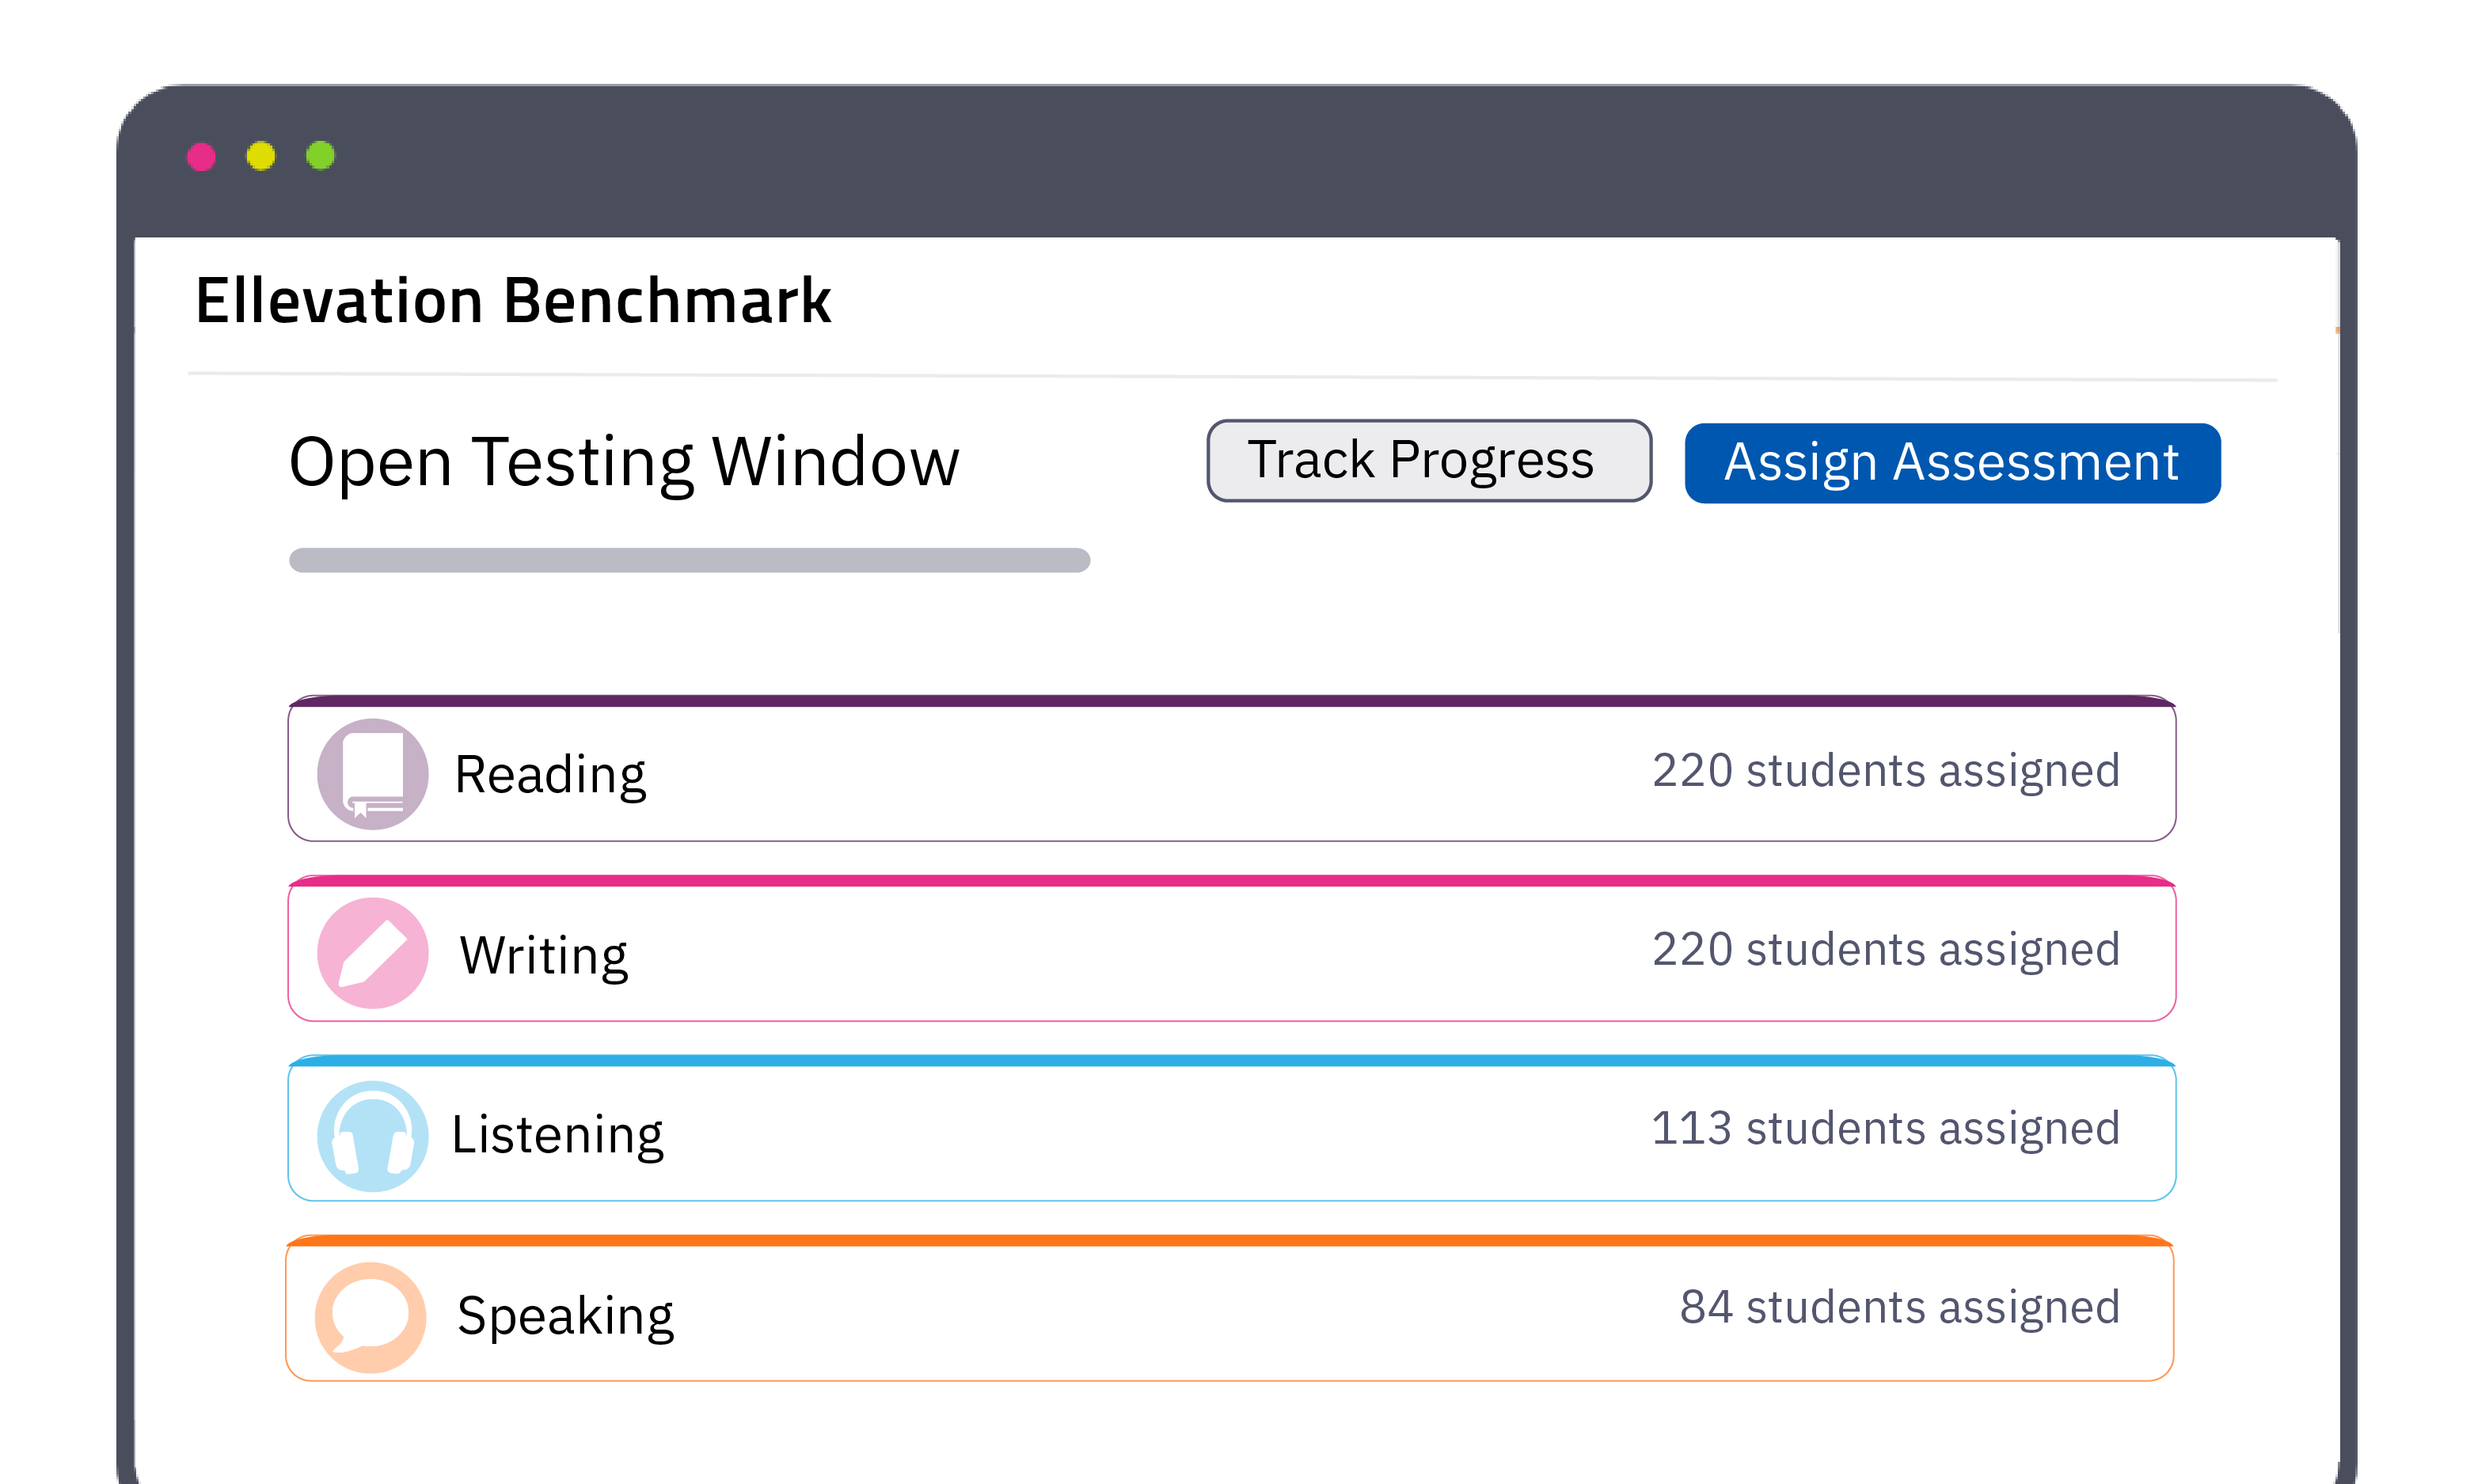Select the Reading book icon

coord(372,770)
